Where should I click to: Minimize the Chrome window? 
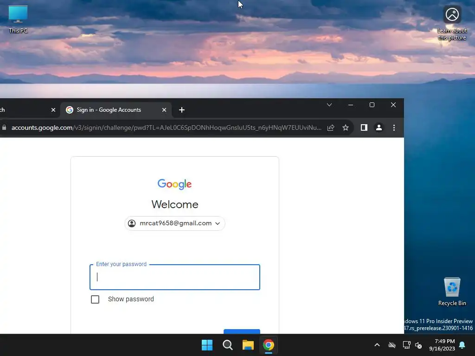[x=351, y=105]
